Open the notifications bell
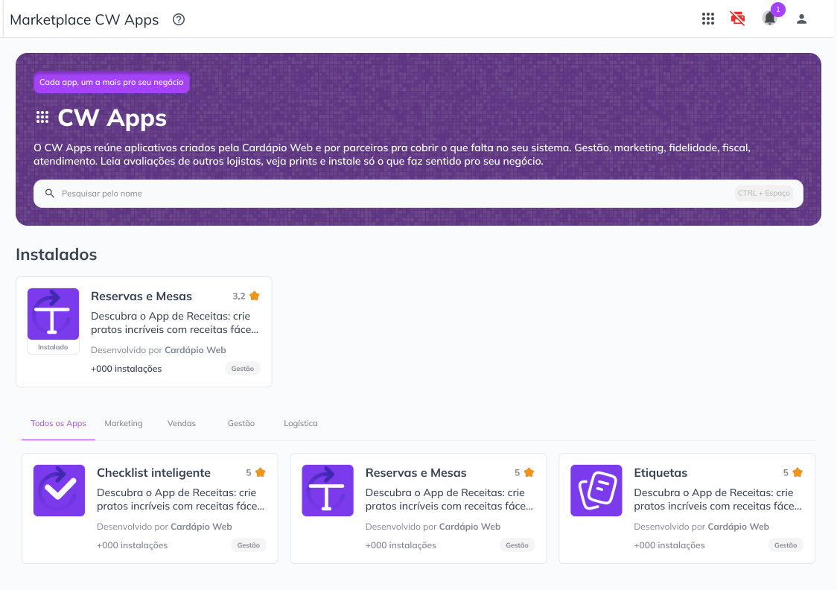837x590 pixels. [x=769, y=19]
